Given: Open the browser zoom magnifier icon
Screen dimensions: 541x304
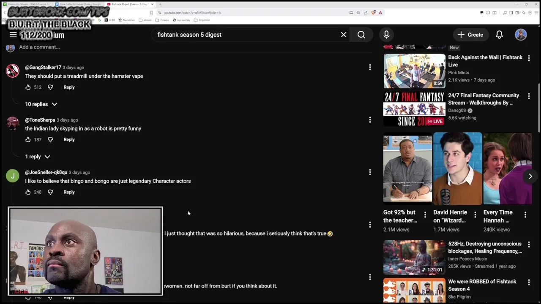Looking at the screenshot, I should [358, 13].
